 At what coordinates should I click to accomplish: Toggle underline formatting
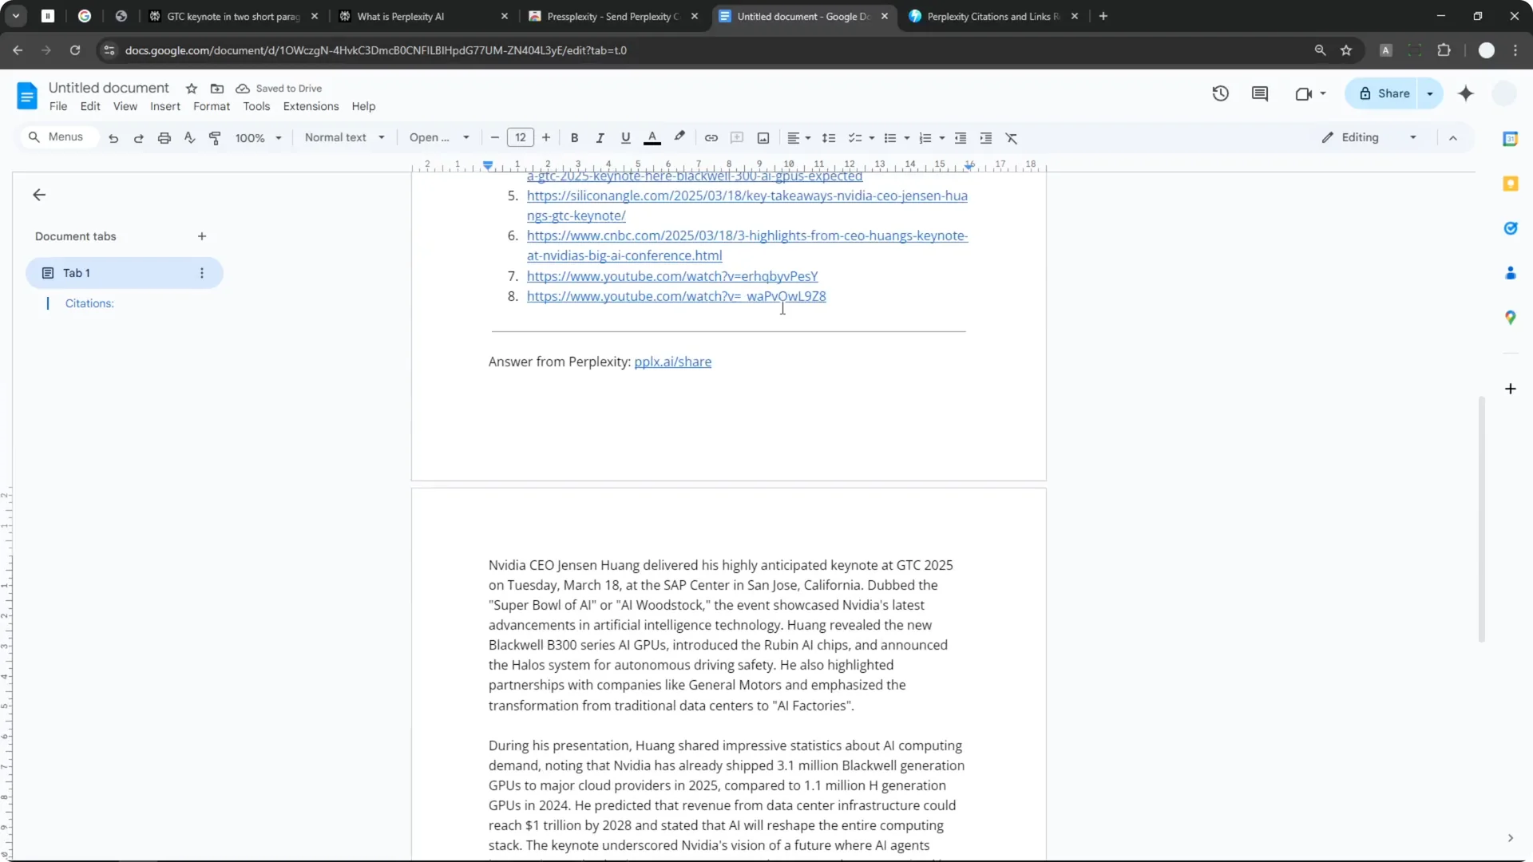point(625,137)
